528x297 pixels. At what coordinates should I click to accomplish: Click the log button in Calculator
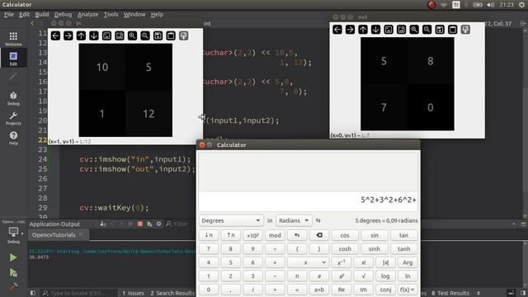pos(385,276)
